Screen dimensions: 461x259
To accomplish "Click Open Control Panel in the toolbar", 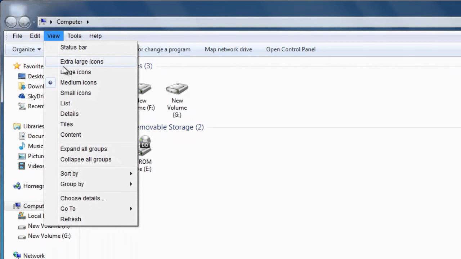I will tap(291, 49).
